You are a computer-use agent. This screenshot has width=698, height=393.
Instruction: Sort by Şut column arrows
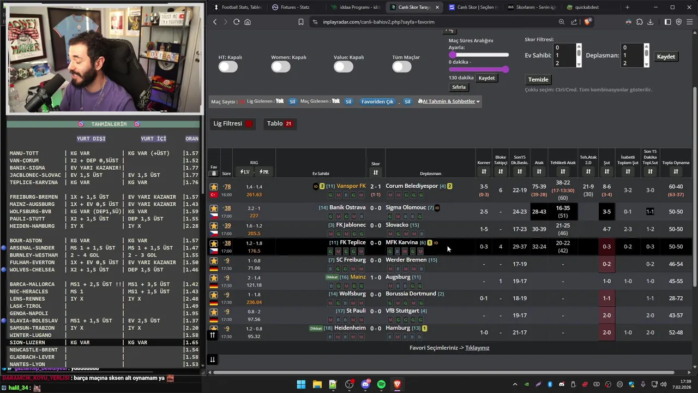pyautogui.click(x=606, y=172)
